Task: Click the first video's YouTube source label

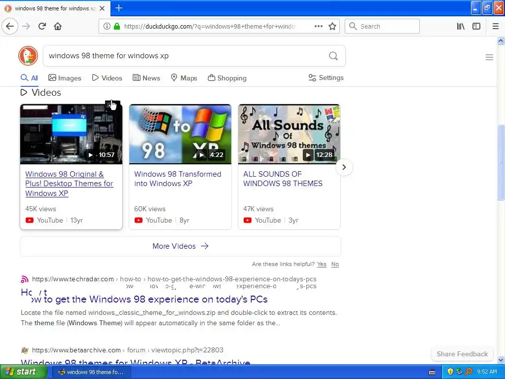Action: (x=50, y=220)
